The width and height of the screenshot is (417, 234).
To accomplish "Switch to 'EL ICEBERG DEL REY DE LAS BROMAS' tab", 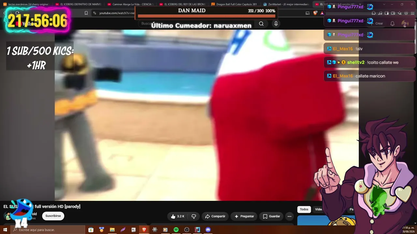I will (182, 4).
